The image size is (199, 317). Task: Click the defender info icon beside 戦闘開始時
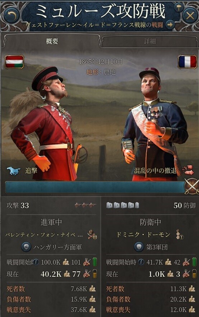(141, 262)
